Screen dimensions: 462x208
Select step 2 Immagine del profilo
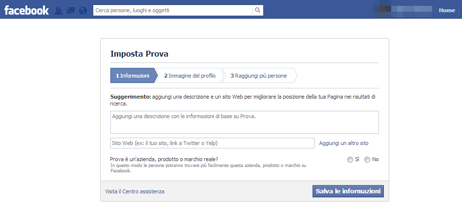point(190,76)
